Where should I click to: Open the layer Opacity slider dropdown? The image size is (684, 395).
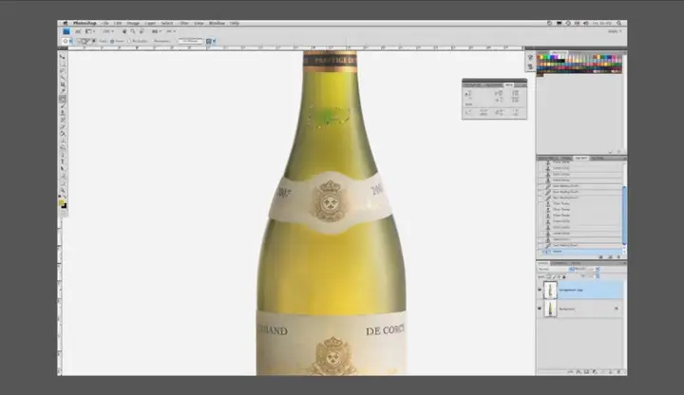click(598, 269)
